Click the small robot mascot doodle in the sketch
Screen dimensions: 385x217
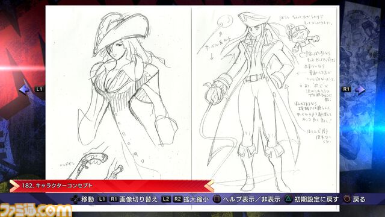tap(302, 38)
